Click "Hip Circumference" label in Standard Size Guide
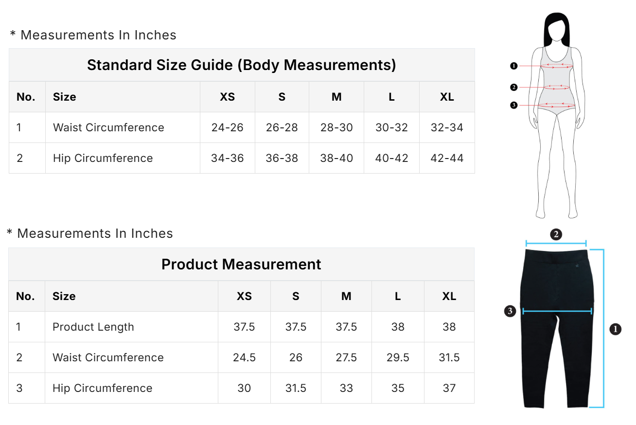Viewport: 636px width, 425px height. 103,159
